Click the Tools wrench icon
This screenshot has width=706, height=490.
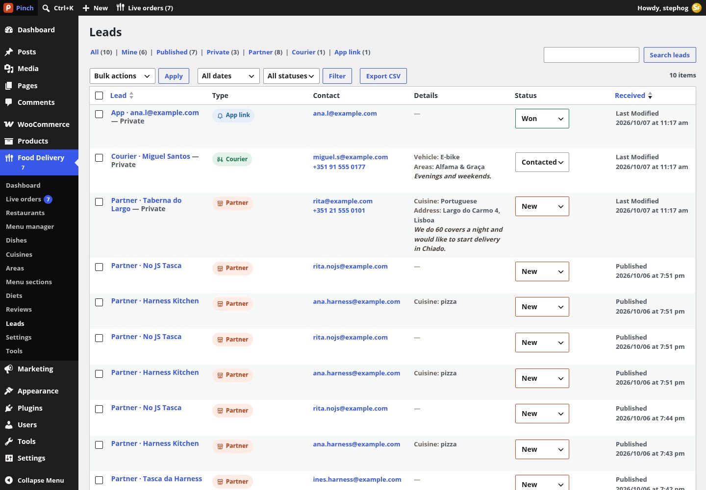tap(9, 441)
